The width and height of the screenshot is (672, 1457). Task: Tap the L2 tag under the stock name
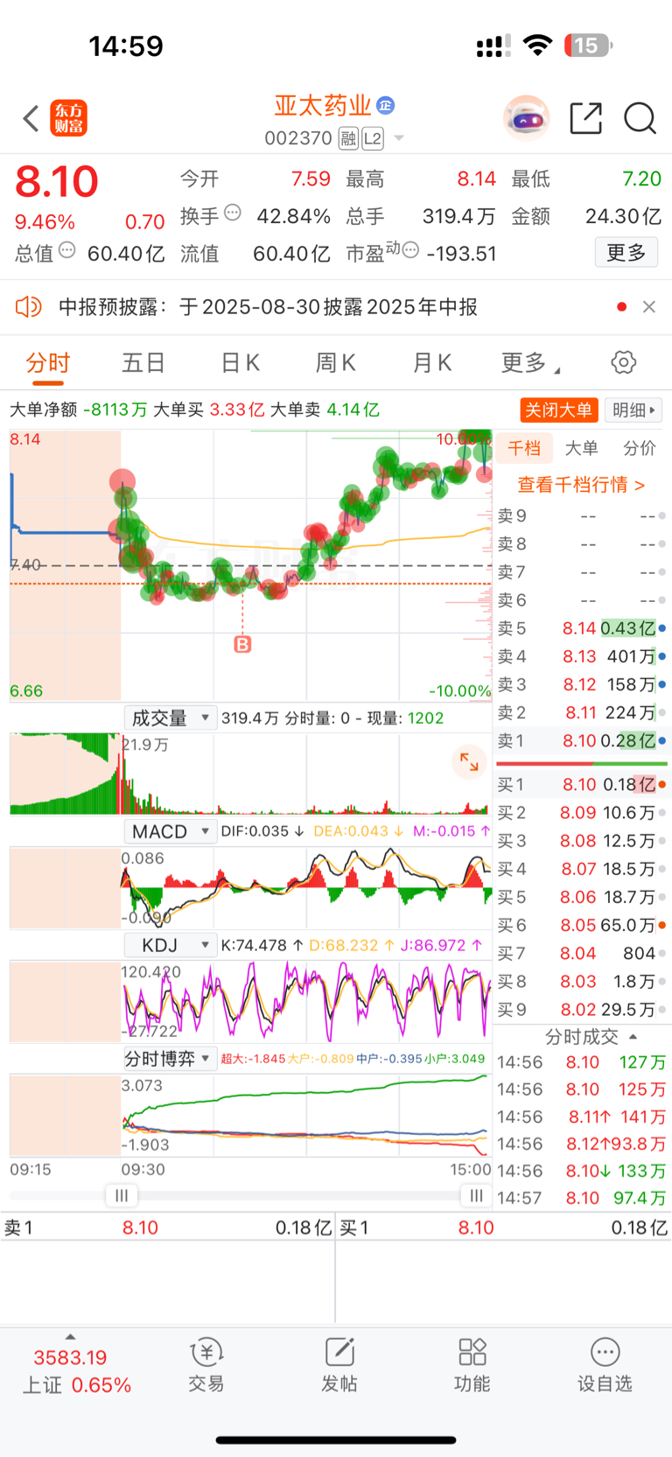[373, 138]
